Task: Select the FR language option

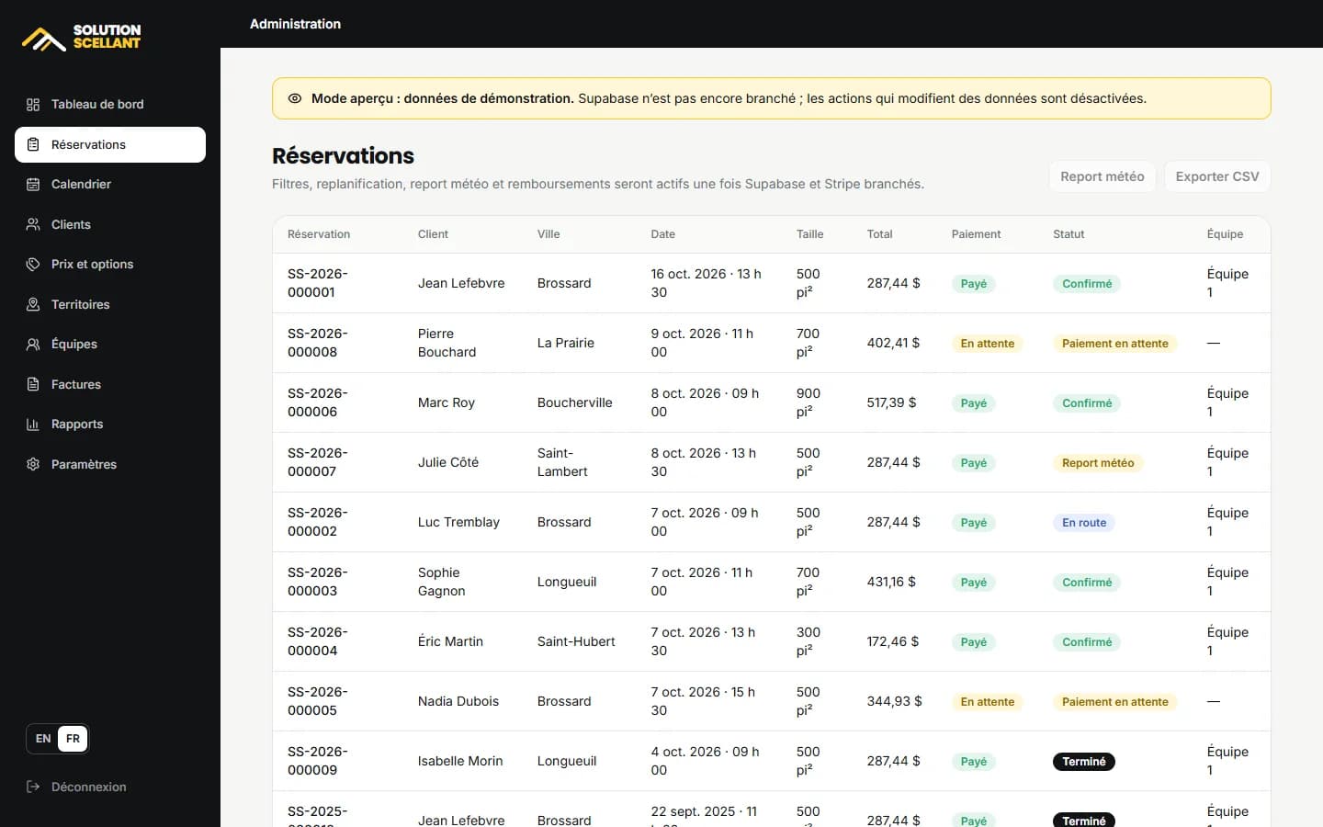Action: click(x=73, y=739)
